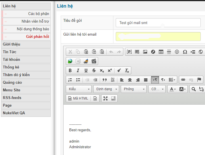The image size is (205, 155).
Task: Click the Gửi liên hệ tới email field
Action: [158, 36]
